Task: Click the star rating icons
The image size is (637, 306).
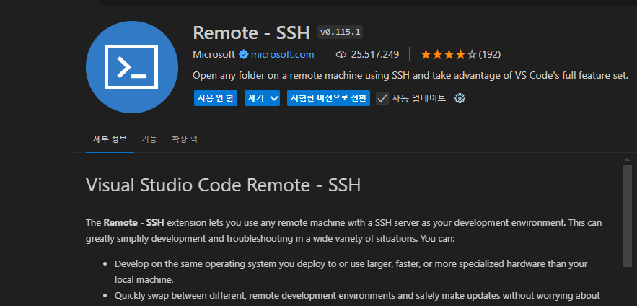Action: 449,54
